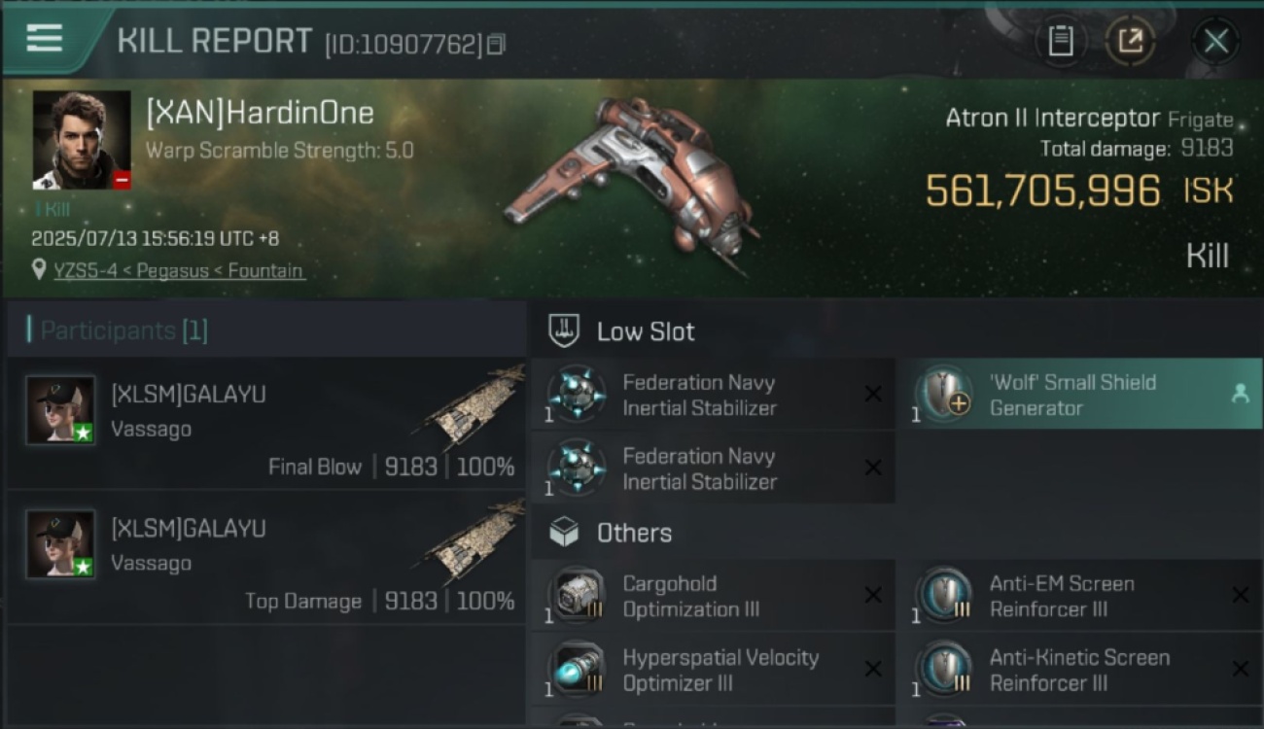Image resolution: width=1264 pixels, height=729 pixels.
Task: Select first Federation Navy Inertial Stabilizer
Action: coord(713,395)
